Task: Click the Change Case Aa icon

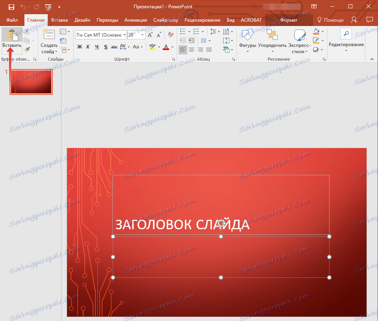Action: pyautogui.click(x=136, y=47)
